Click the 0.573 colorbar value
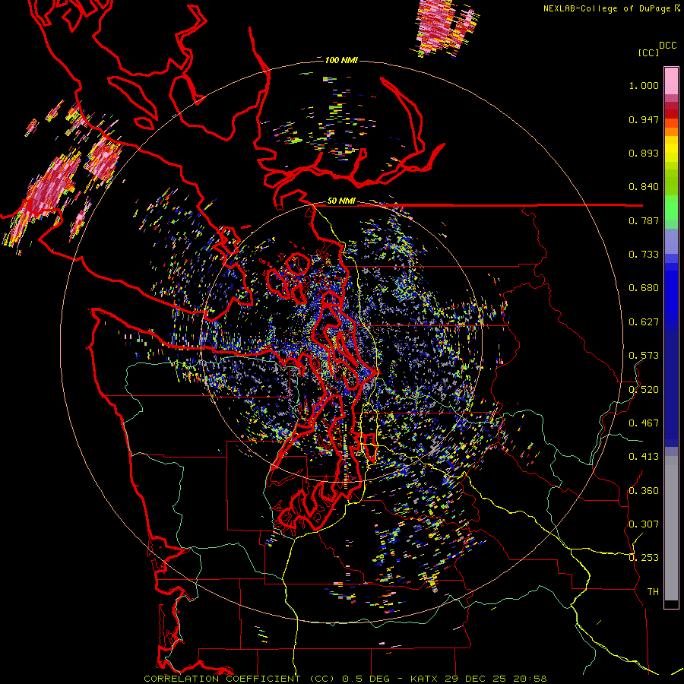This screenshot has height=684, width=684. pyautogui.click(x=644, y=356)
